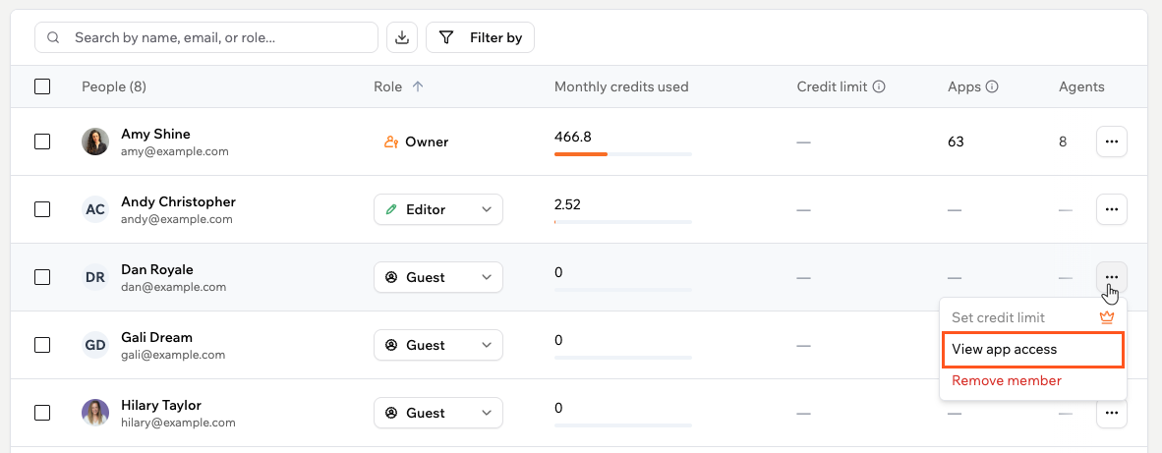Choose Remove member from menu
This screenshot has width=1162, height=453.
pos(1033,380)
